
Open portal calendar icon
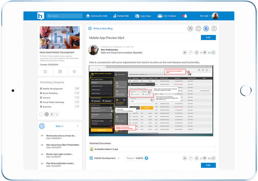60,72
